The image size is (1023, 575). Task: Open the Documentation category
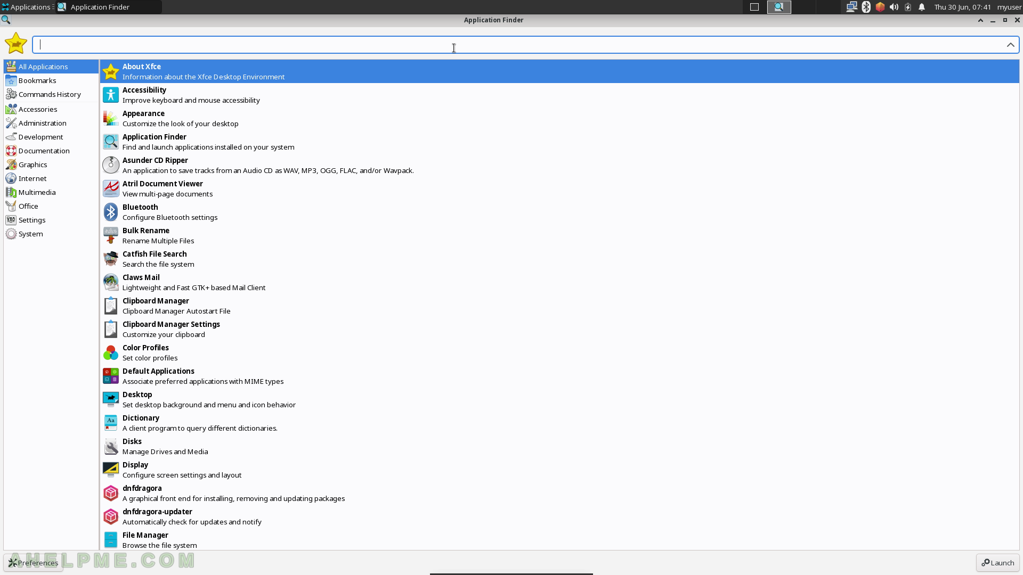(51, 151)
